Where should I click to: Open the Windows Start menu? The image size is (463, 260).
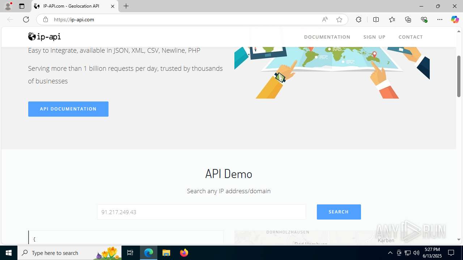pyautogui.click(x=9, y=253)
